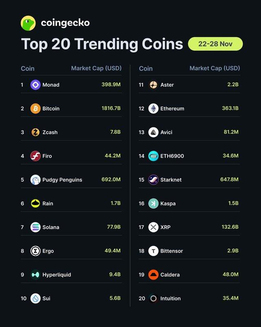Click the orange Bitcoin icon

[x=35, y=109]
